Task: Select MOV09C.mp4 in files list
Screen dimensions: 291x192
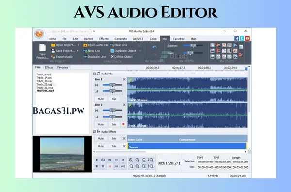Action: point(46,91)
